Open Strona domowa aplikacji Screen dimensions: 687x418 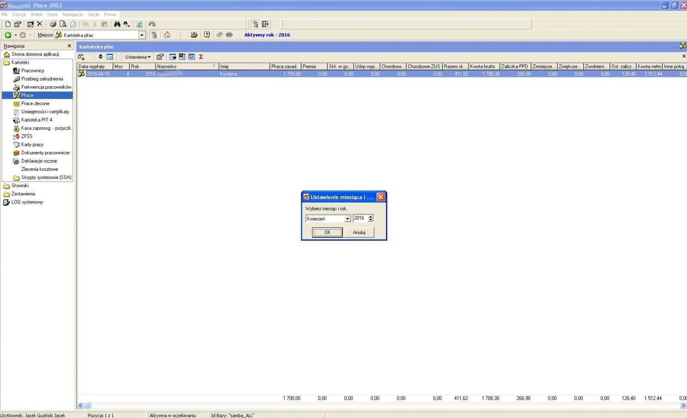tap(35, 55)
